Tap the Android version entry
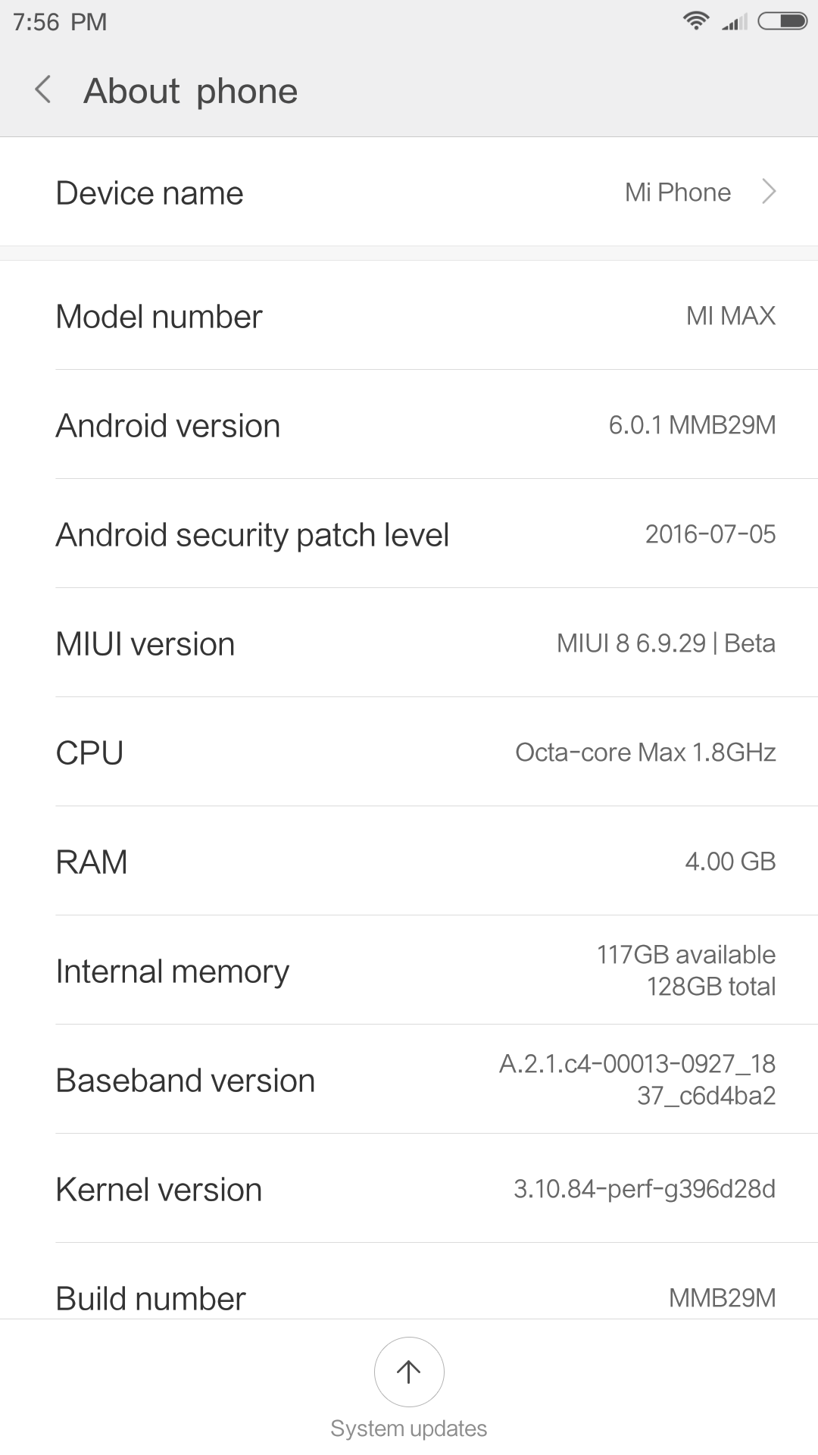Screen dimensions: 818x1455 pos(409,425)
